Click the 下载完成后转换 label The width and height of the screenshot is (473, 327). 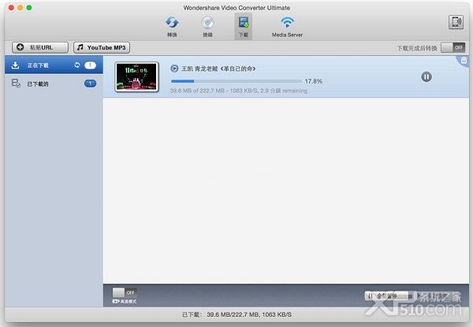pos(417,48)
